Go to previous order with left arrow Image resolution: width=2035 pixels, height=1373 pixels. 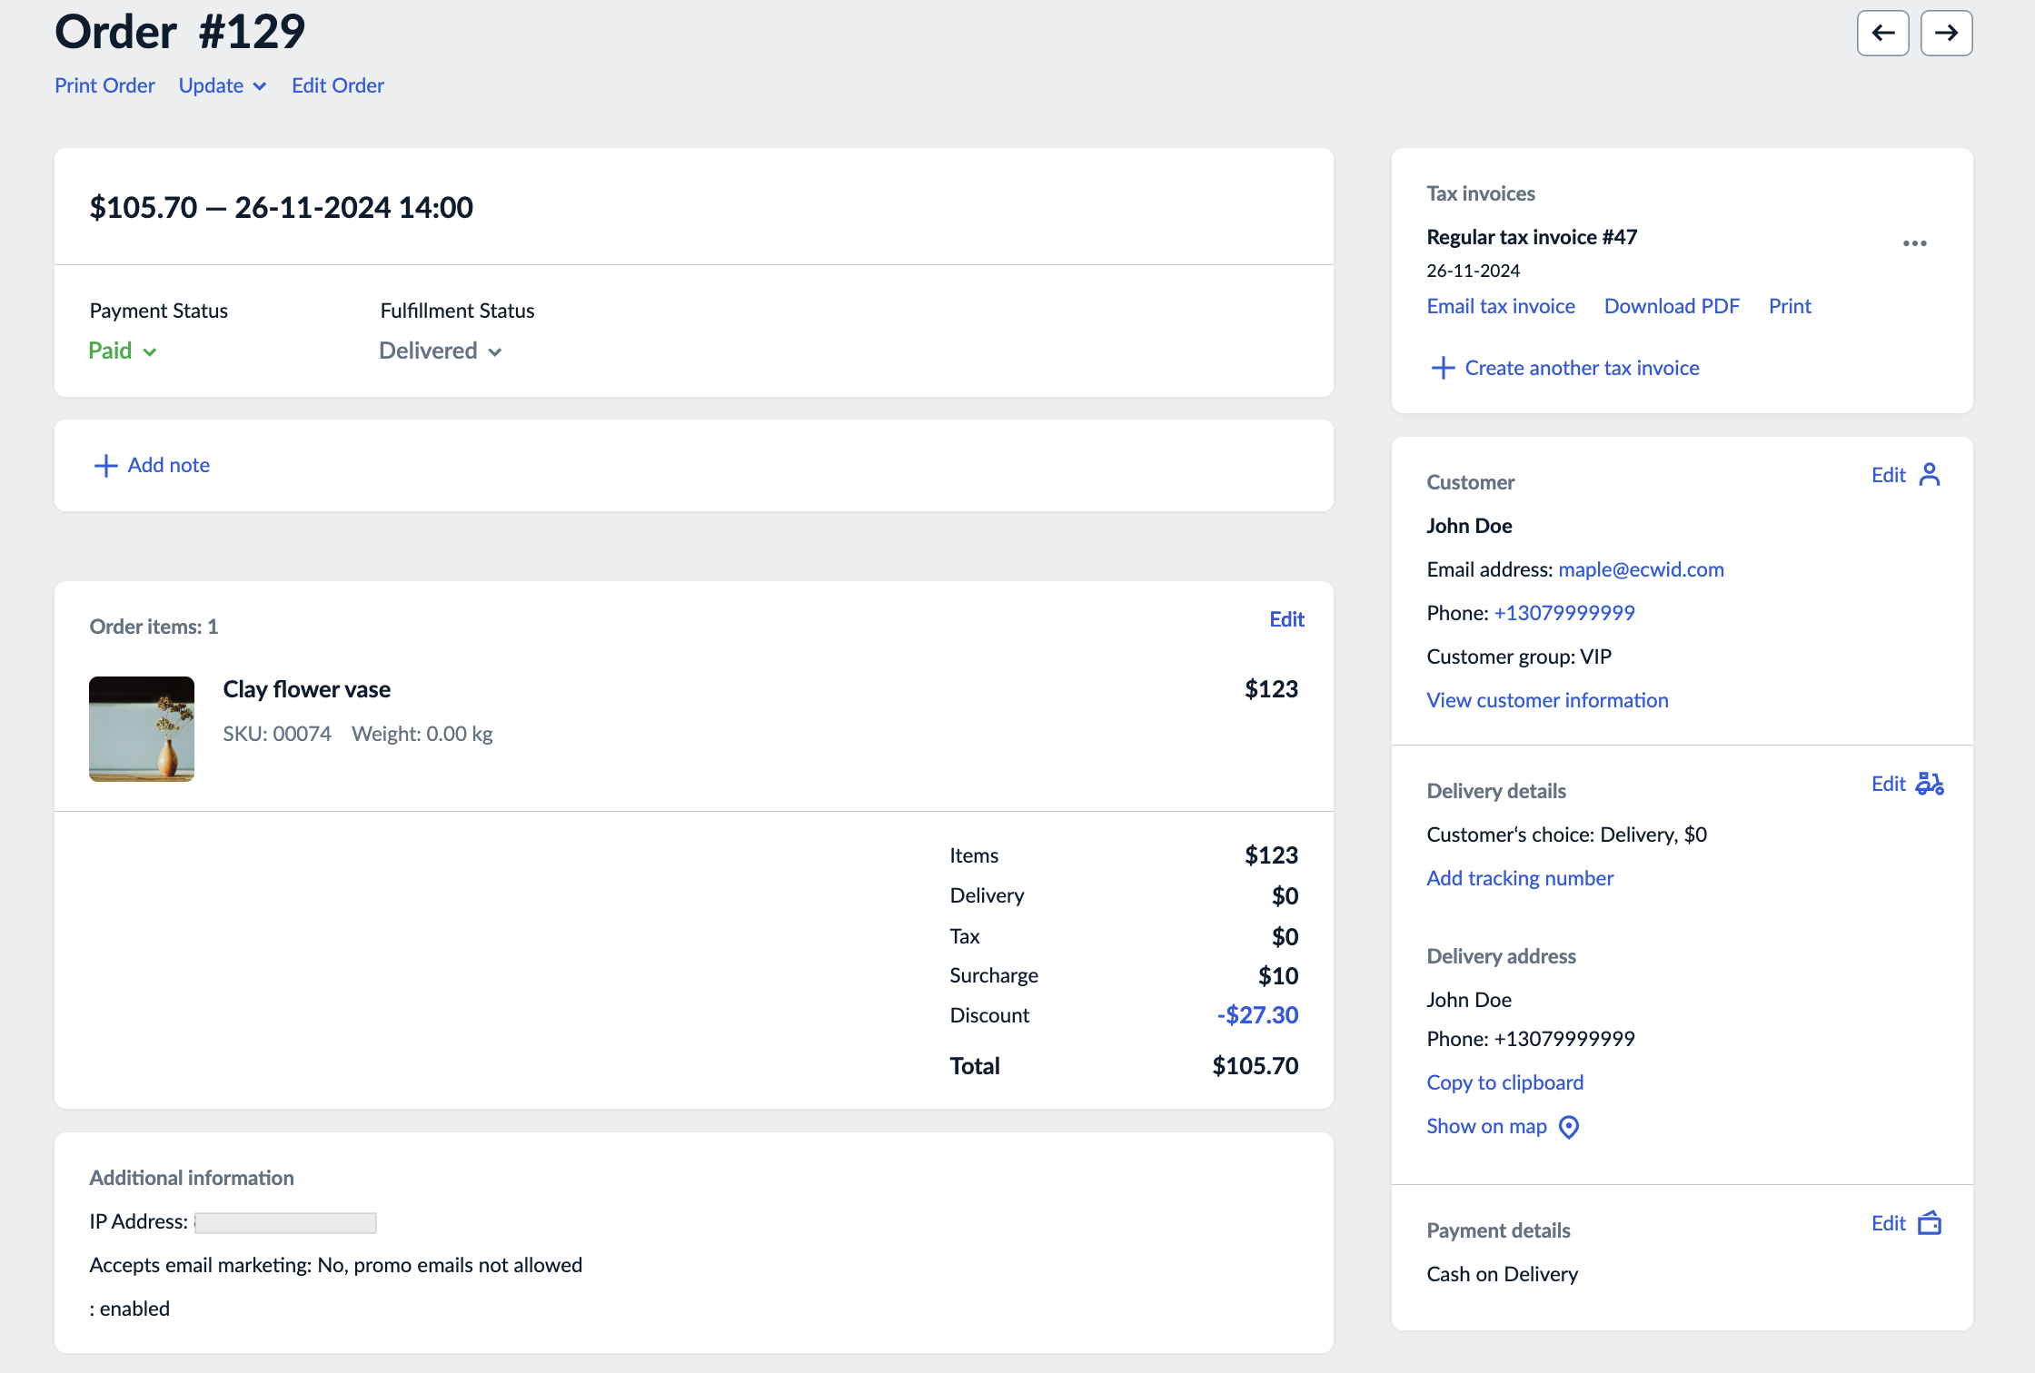click(1882, 34)
